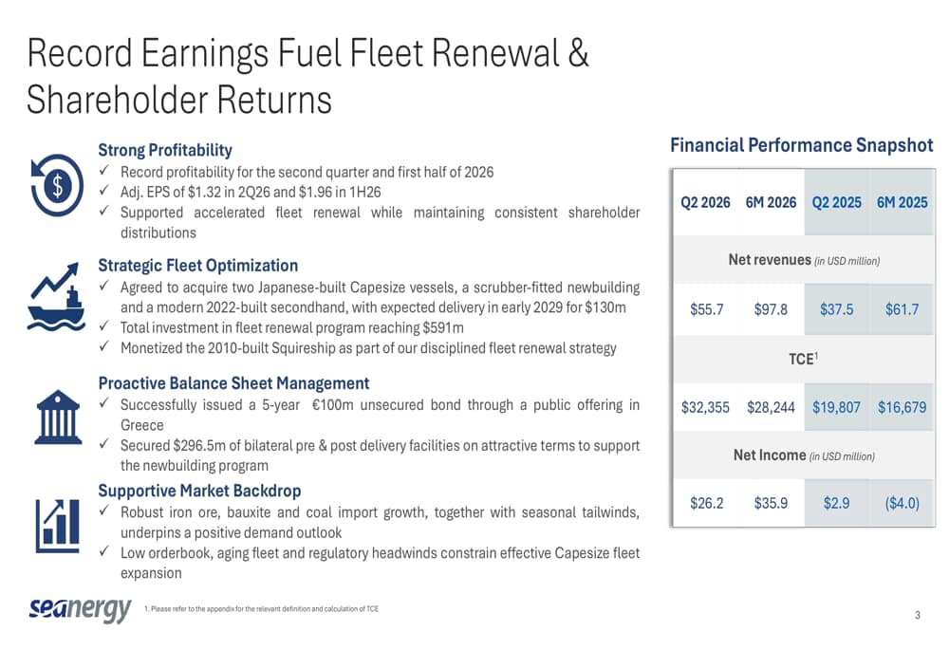
Task: Click the 6M 2025 column header
Action: (x=902, y=202)
